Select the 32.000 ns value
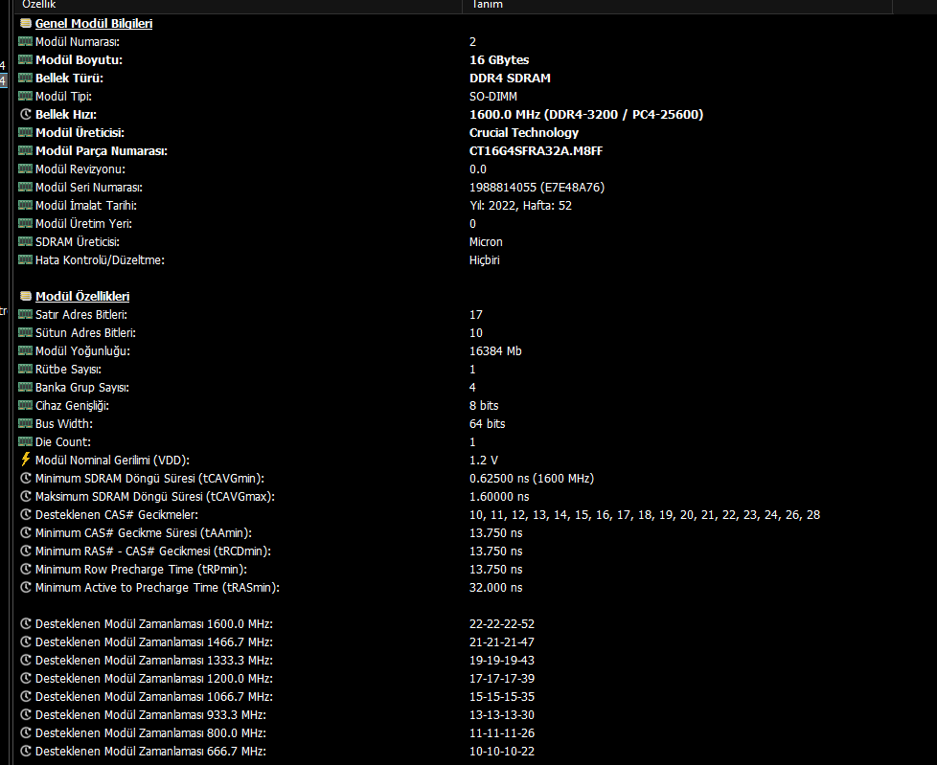This screenshot has width=937, height=765. 495,588
